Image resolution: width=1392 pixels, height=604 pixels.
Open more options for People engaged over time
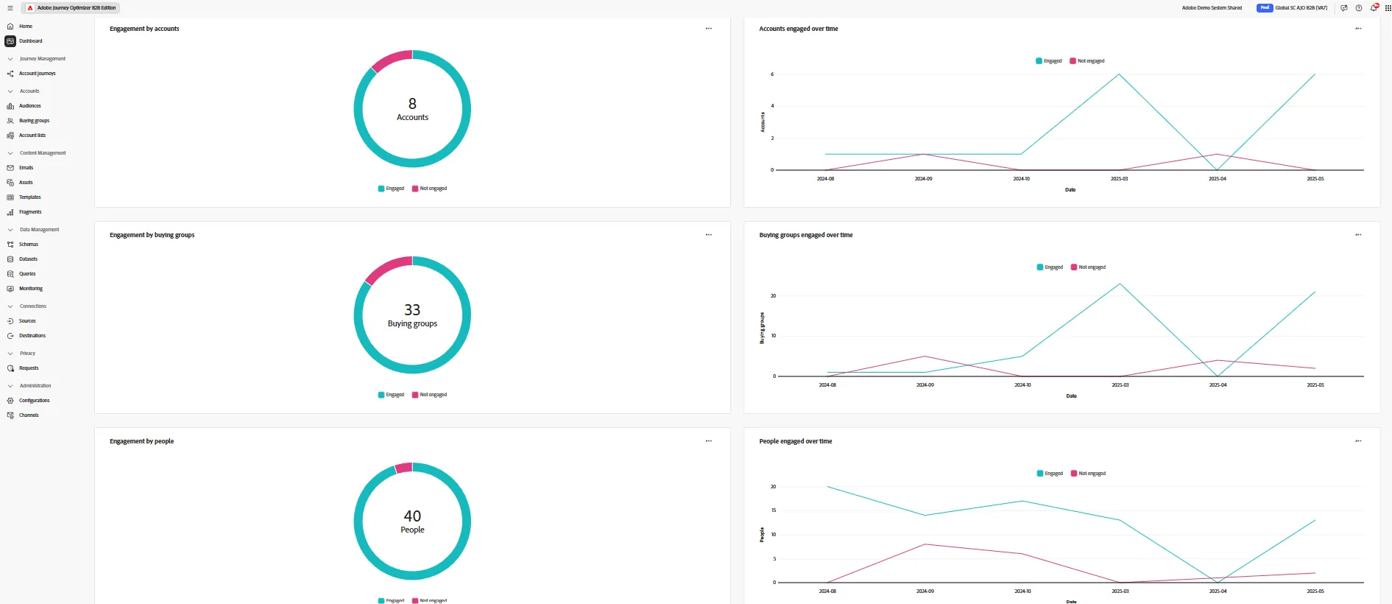(x=1358, y=441)
